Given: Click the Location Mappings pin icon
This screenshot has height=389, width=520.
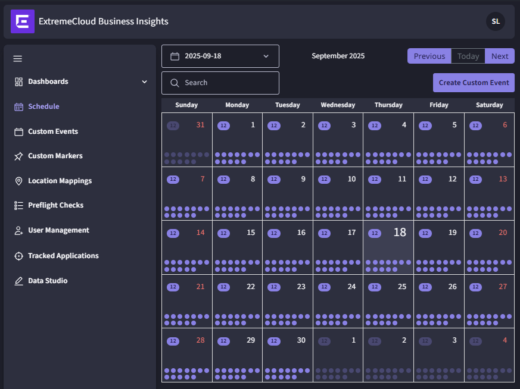Looking at the screenshot, I should pyautogui.click(x=18, y=181).
